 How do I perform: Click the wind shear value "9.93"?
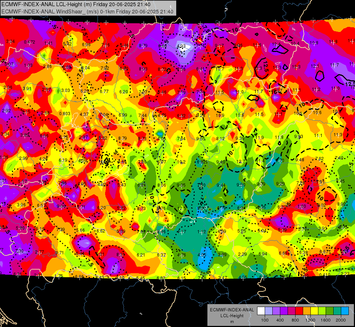(x=299, y=136)
